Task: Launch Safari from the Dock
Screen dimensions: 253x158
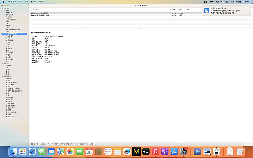Action: pos(32,152)
